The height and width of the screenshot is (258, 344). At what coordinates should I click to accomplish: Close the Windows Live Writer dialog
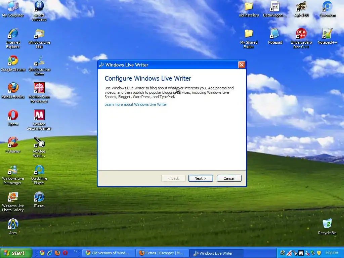coord(242,65)
